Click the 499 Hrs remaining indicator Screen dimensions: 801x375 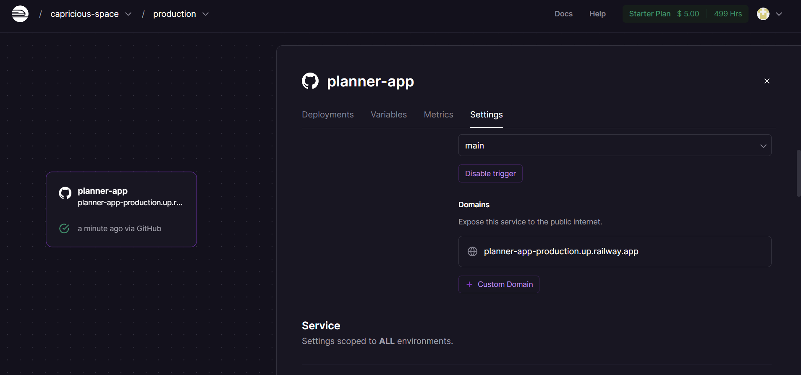728,14
